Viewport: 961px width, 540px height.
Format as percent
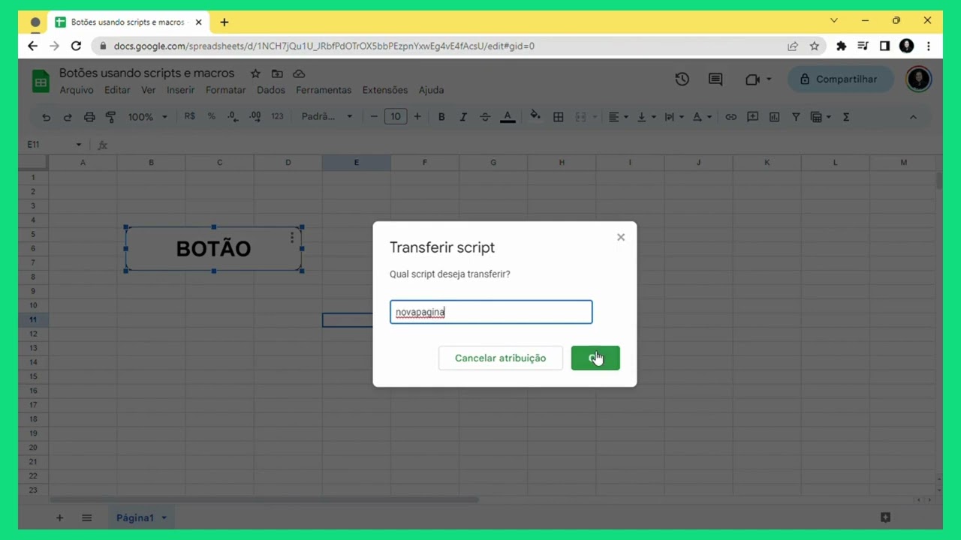(x=212, y=117)
